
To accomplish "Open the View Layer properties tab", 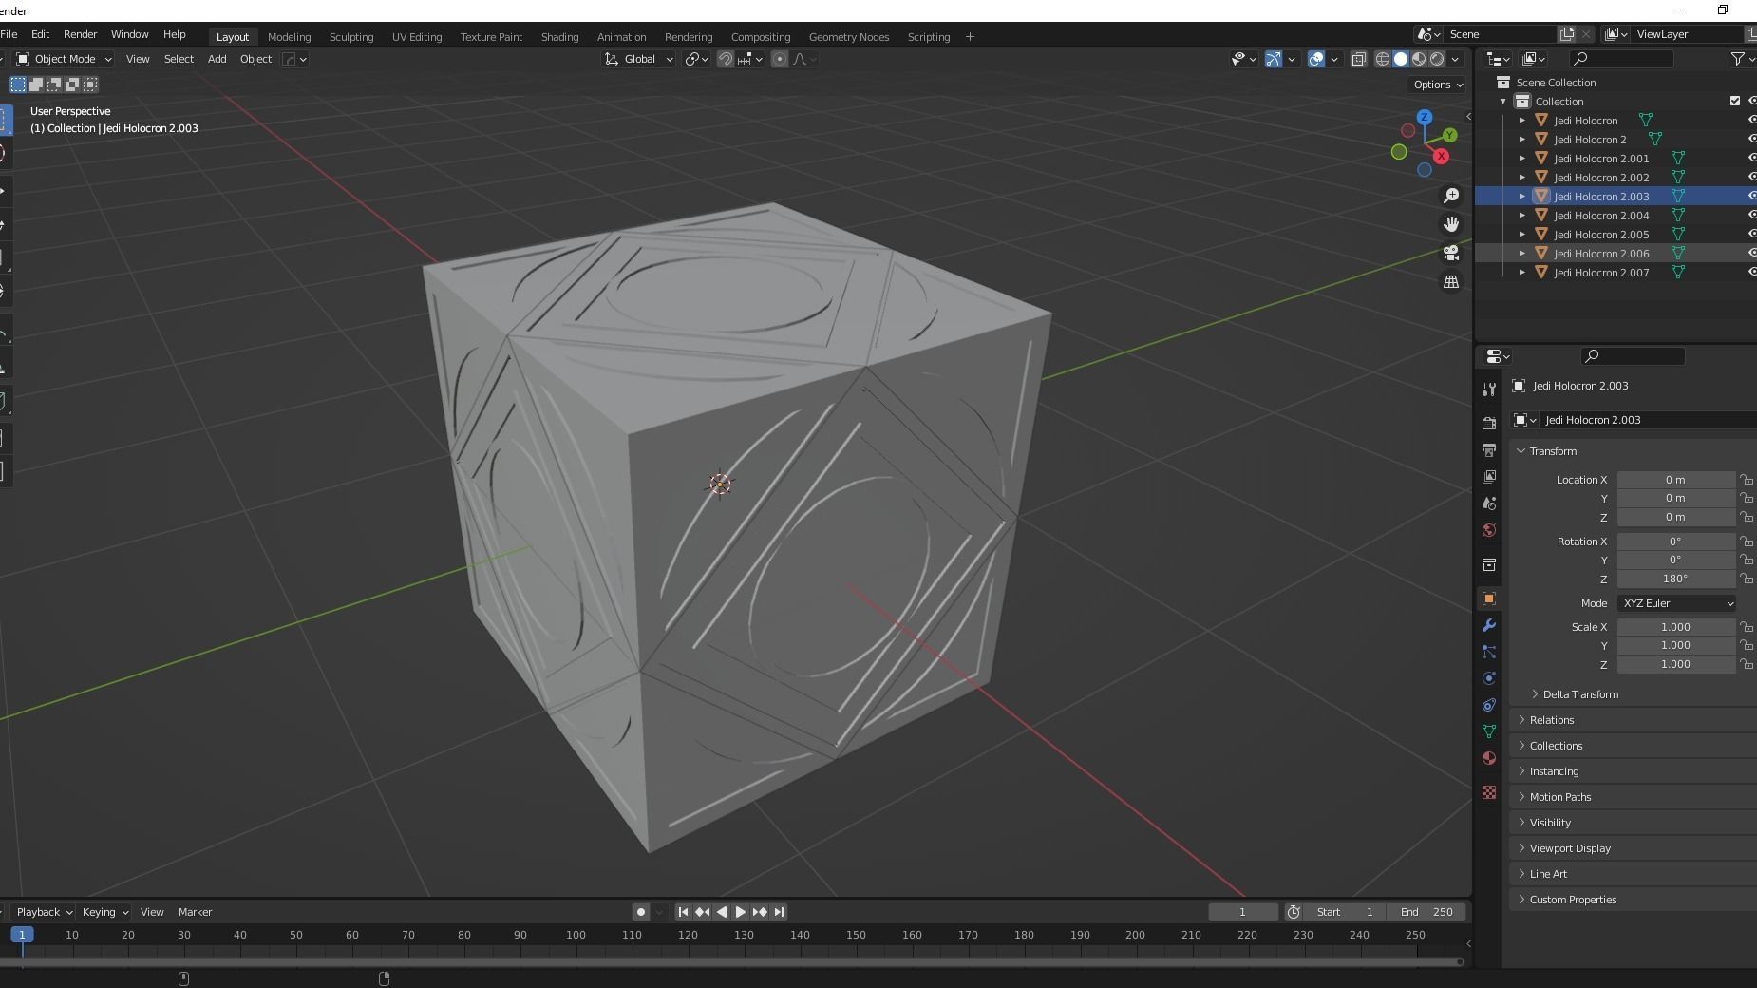I will click(x=1489, y=476).
